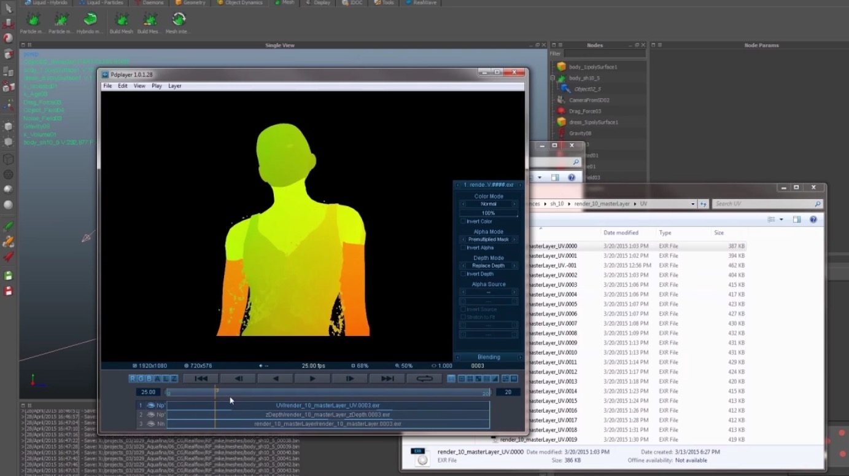Enable the Invert Source checkbox
849x476 pixels.
click(463, 309)
